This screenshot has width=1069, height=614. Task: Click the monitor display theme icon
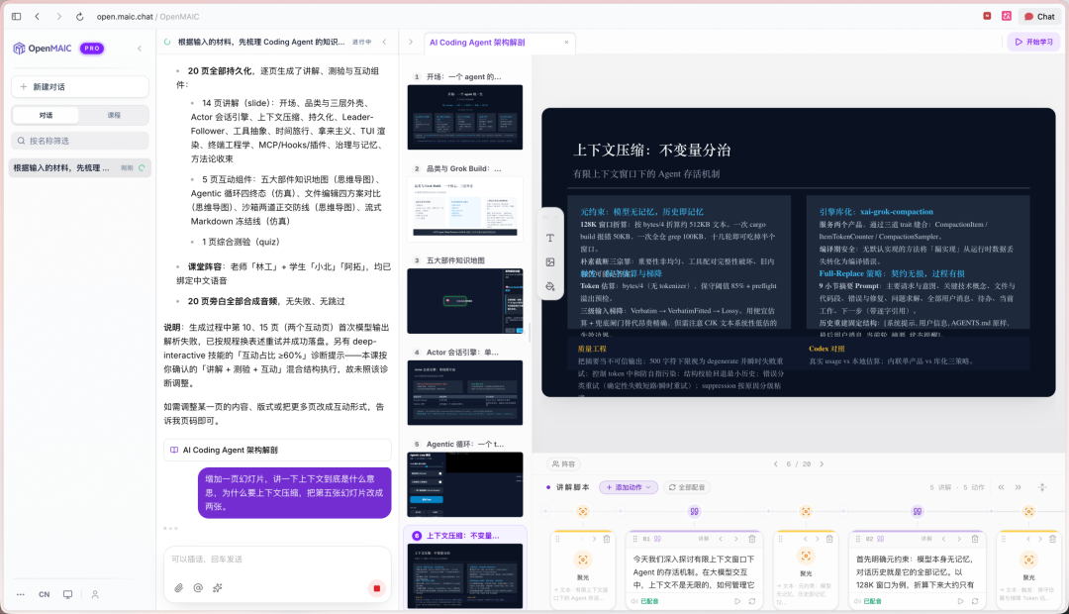pyautogui.click(x=67, y=594)
